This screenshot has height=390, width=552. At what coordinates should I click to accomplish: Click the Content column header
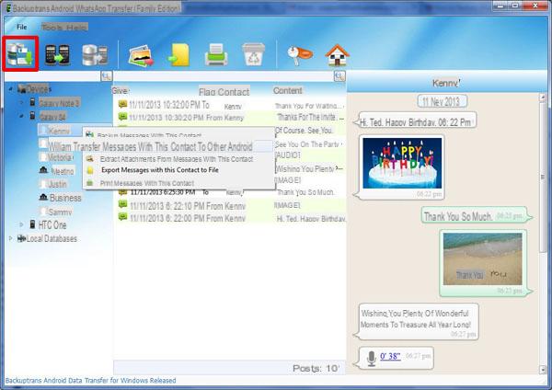[x=288, y=90]
